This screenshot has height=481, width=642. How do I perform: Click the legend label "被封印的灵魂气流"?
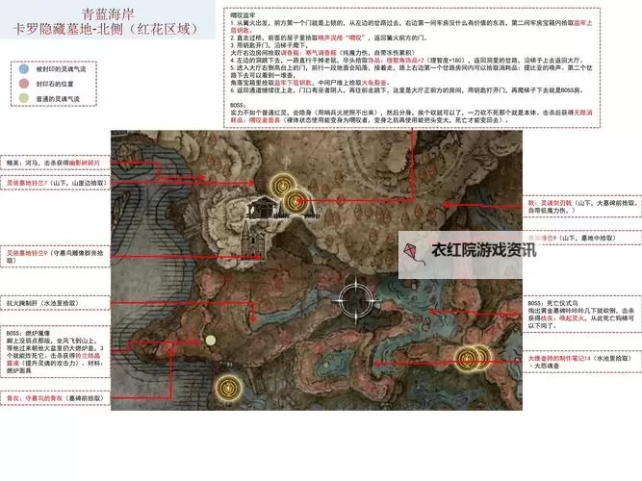click(61, 69)
